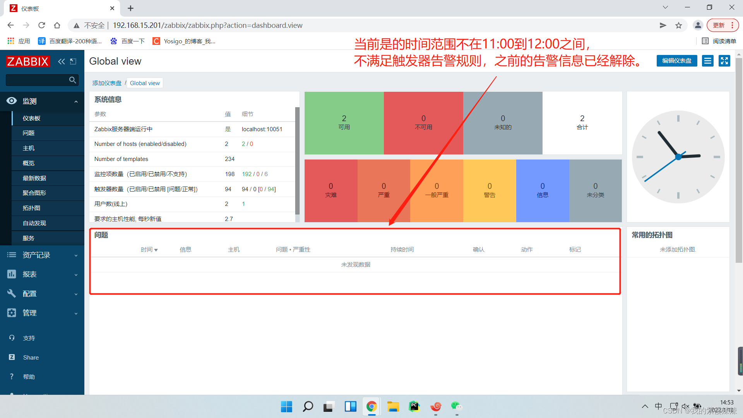The width and height of the screenshot is (743, 418).
Task: Open the 服务 services menu item
Action: click(48, 238)
